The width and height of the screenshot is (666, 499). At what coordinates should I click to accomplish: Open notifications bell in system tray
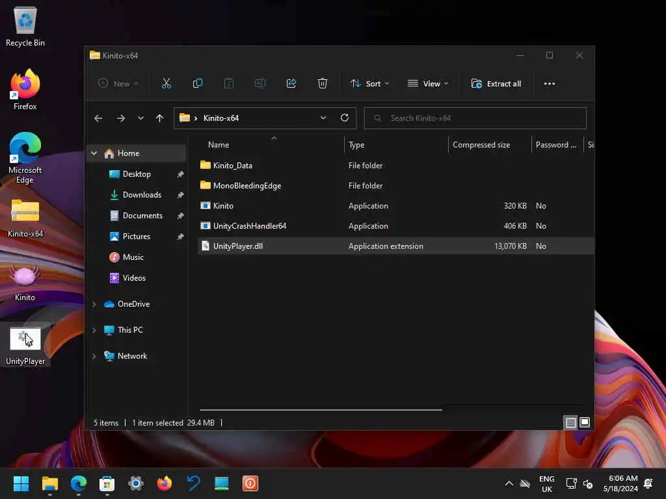point(648,483)
